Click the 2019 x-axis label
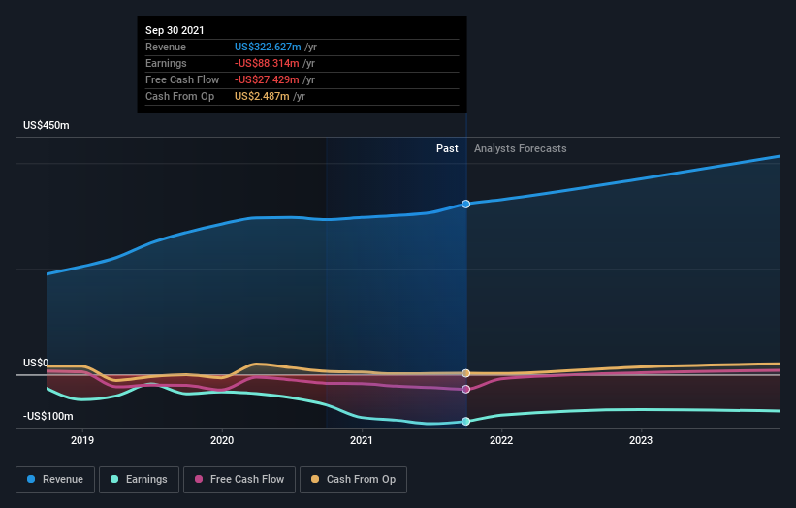The image size is (796, 508). pos(82,440)
